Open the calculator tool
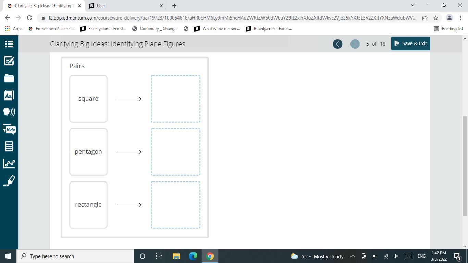 pos(9,147)
